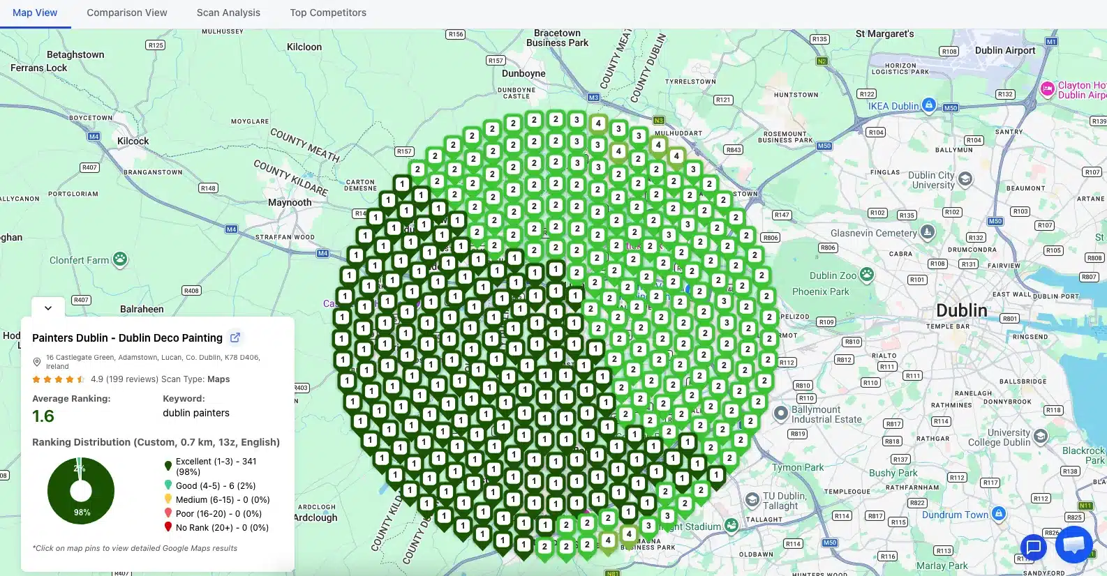Click the St Margaret's label
The height and width of the screenshot is (576, 1107).
(884, 33)
